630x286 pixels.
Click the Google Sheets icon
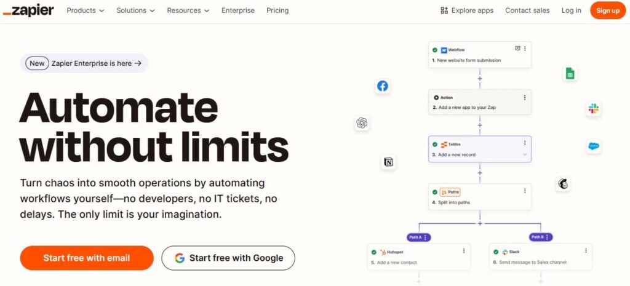(x=570, y=74)
